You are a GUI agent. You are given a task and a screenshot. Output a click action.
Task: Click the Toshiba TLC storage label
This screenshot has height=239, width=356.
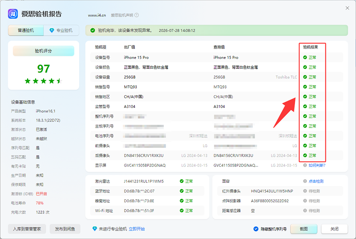click(286, 77)
